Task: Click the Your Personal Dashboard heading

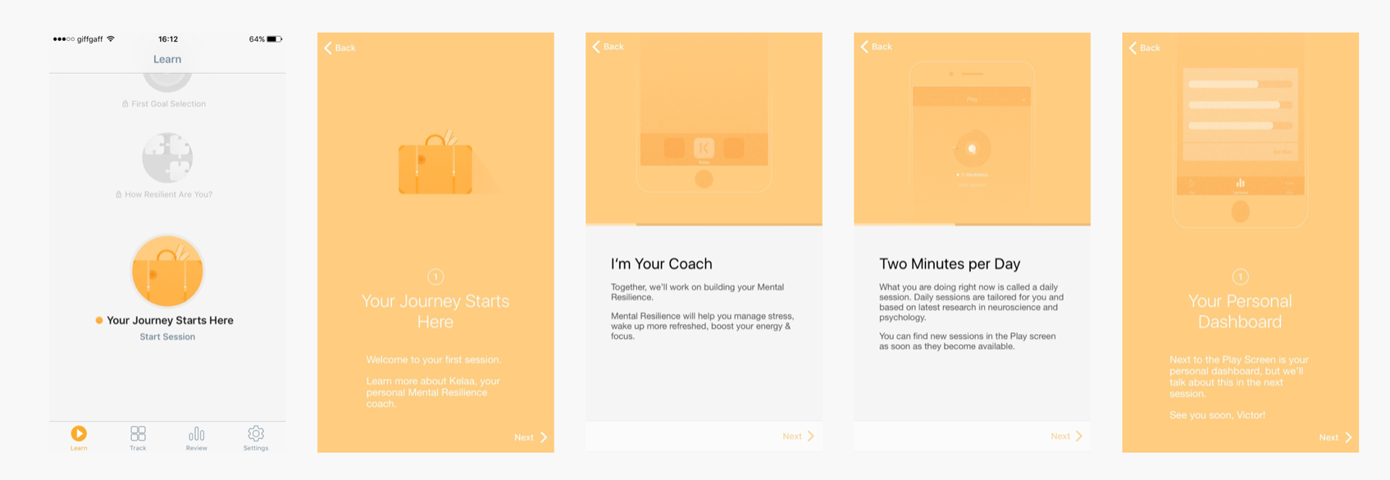Action: (1240, 312)
